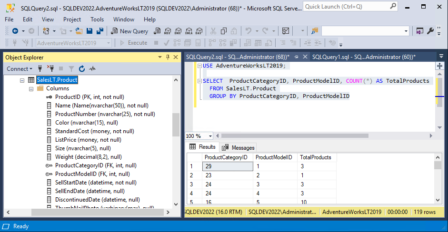Click the Cancel Executing Query stop icon
This screenshot has width=448, height=232.
(156, 43)
